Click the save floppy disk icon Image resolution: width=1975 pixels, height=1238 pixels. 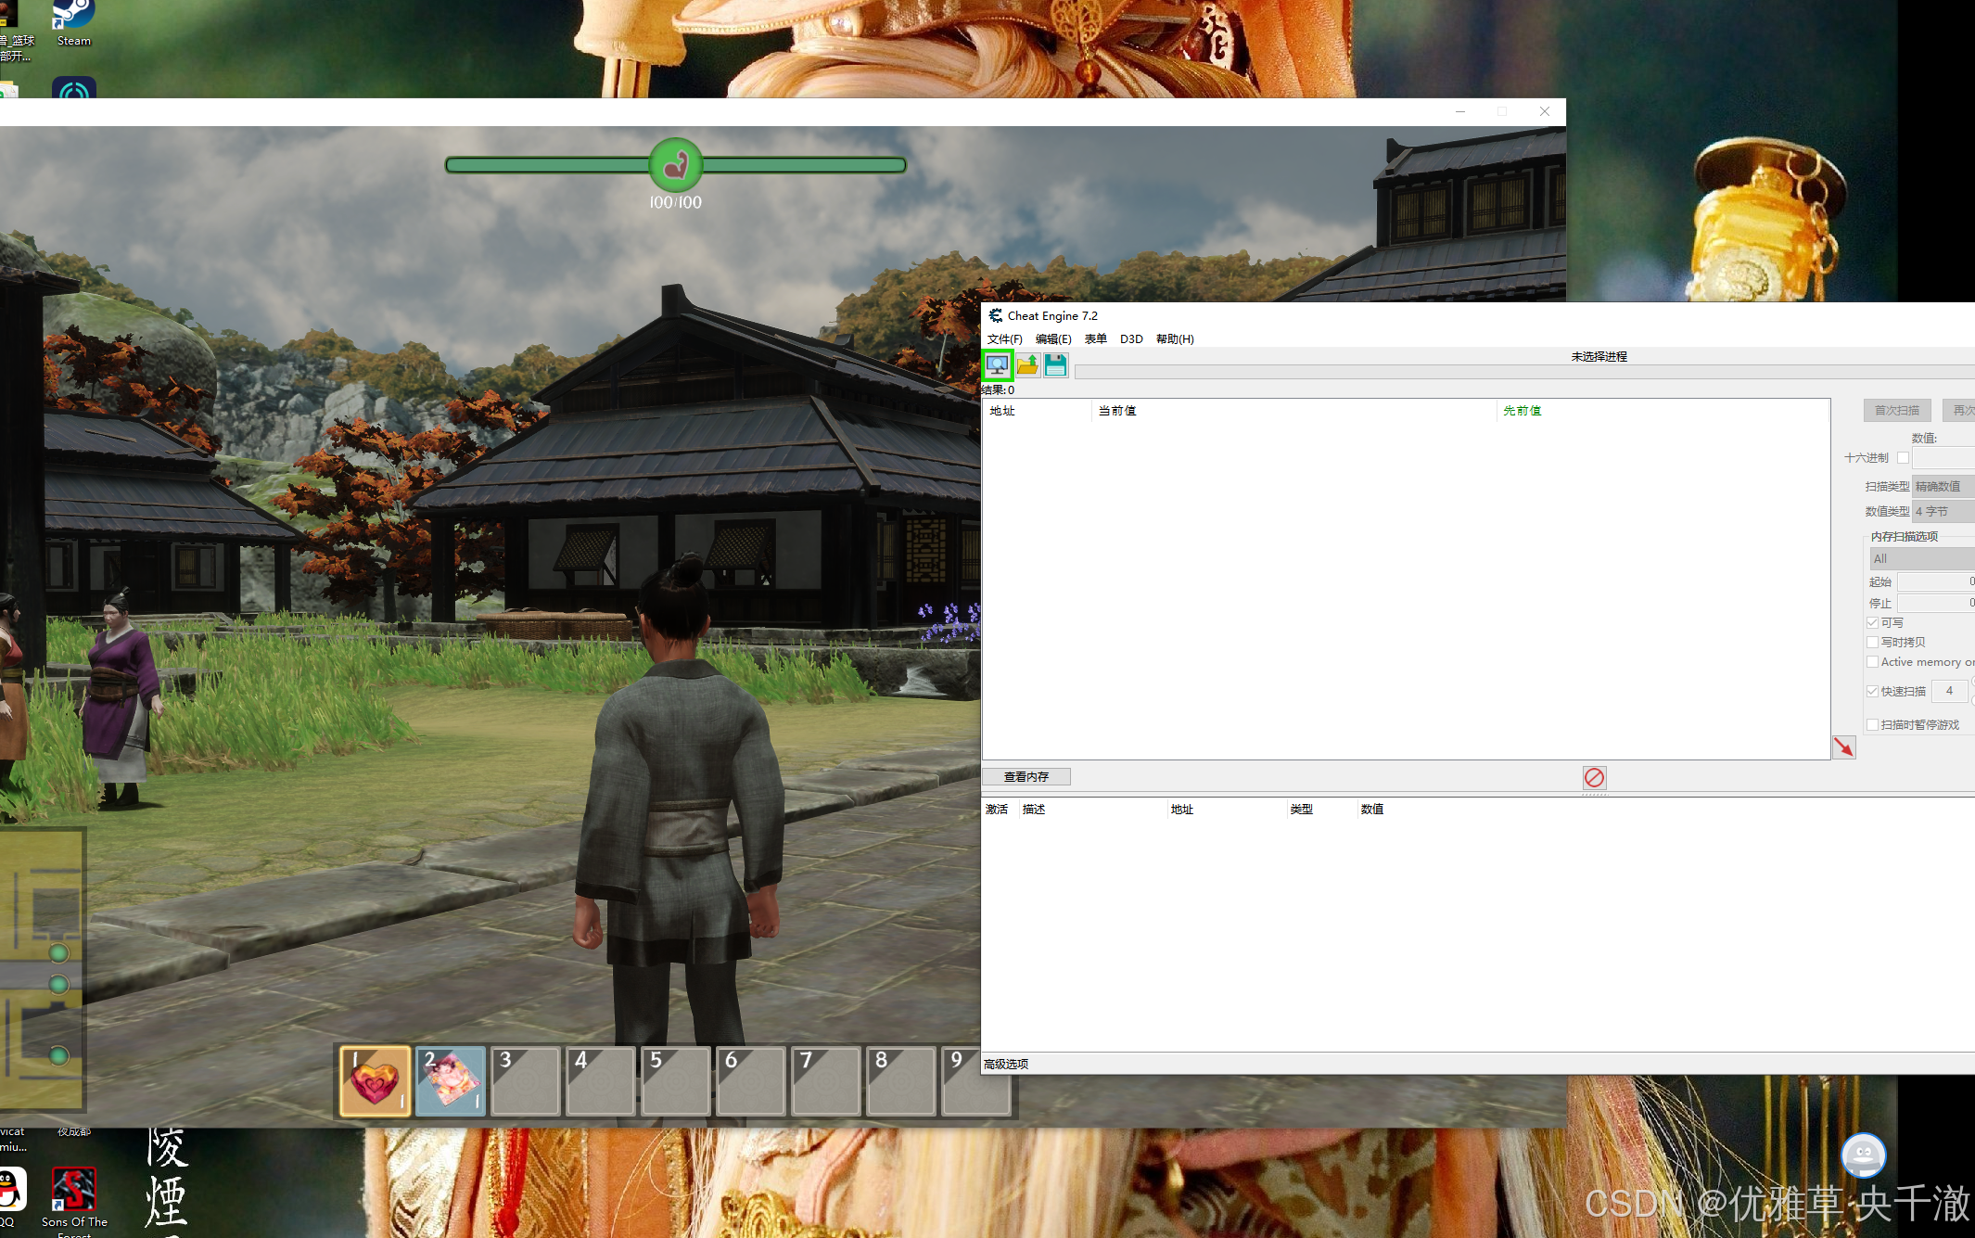(x=1055, y=365)
